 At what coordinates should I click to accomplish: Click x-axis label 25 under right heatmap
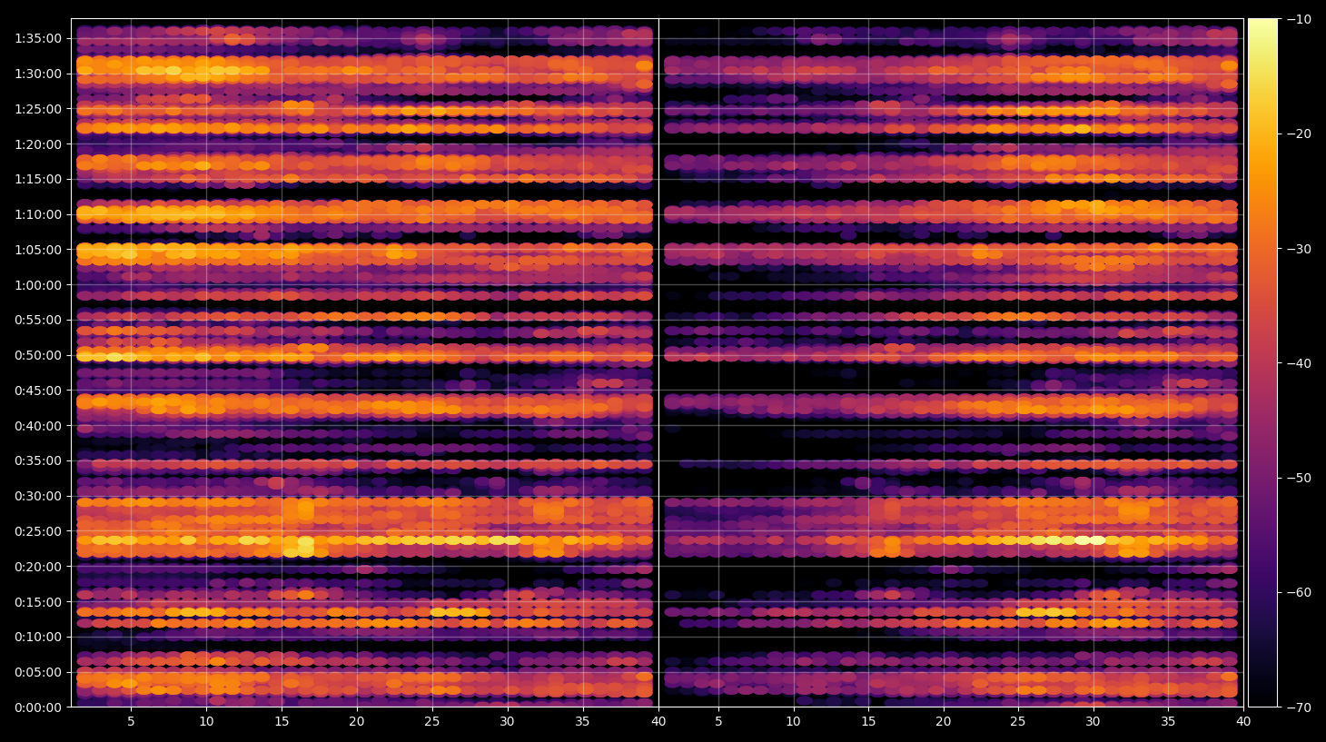(x=1018, y=722)
